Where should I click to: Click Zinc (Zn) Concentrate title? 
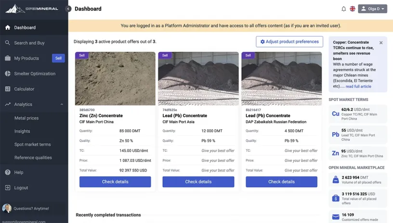[x=101, y=115]
